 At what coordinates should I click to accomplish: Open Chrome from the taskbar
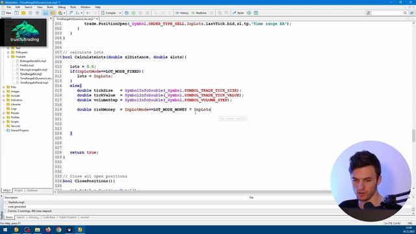[58, 229]
